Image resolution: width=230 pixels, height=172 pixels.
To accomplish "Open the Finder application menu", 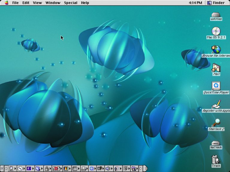I will click(x=216, y=3).
